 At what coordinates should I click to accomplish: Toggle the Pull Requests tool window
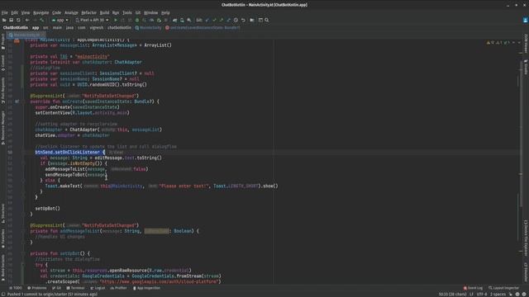(x=3, y=90)
